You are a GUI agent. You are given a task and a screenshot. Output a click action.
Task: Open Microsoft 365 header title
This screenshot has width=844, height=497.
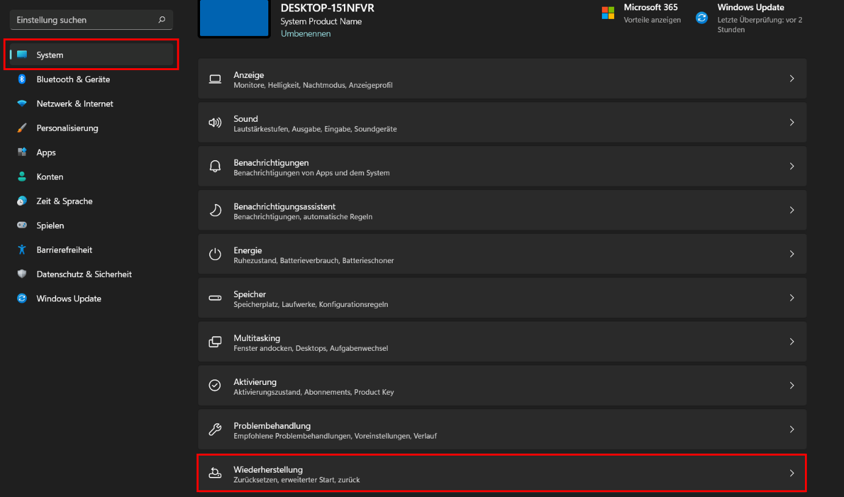[651, 7]
